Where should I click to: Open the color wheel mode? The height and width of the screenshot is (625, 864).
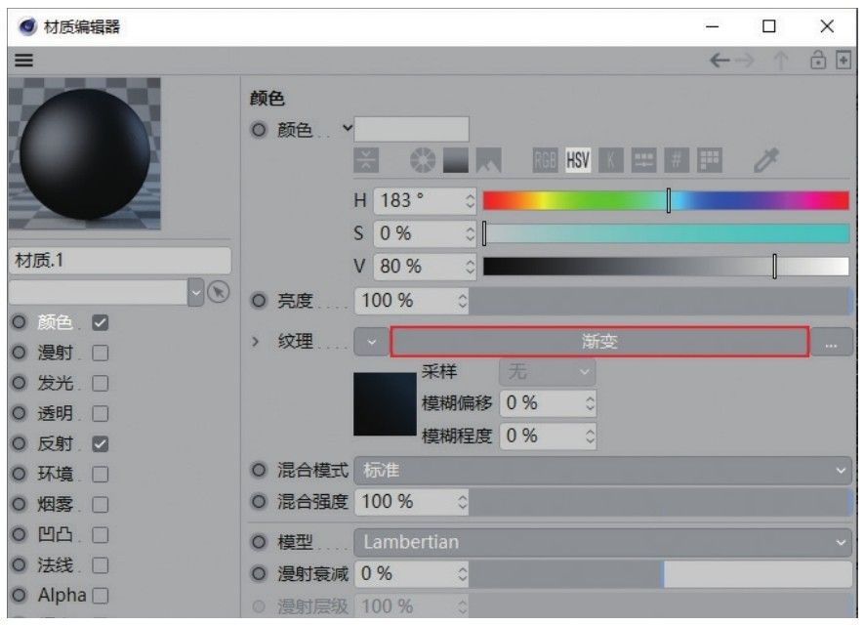coord(423,160)
